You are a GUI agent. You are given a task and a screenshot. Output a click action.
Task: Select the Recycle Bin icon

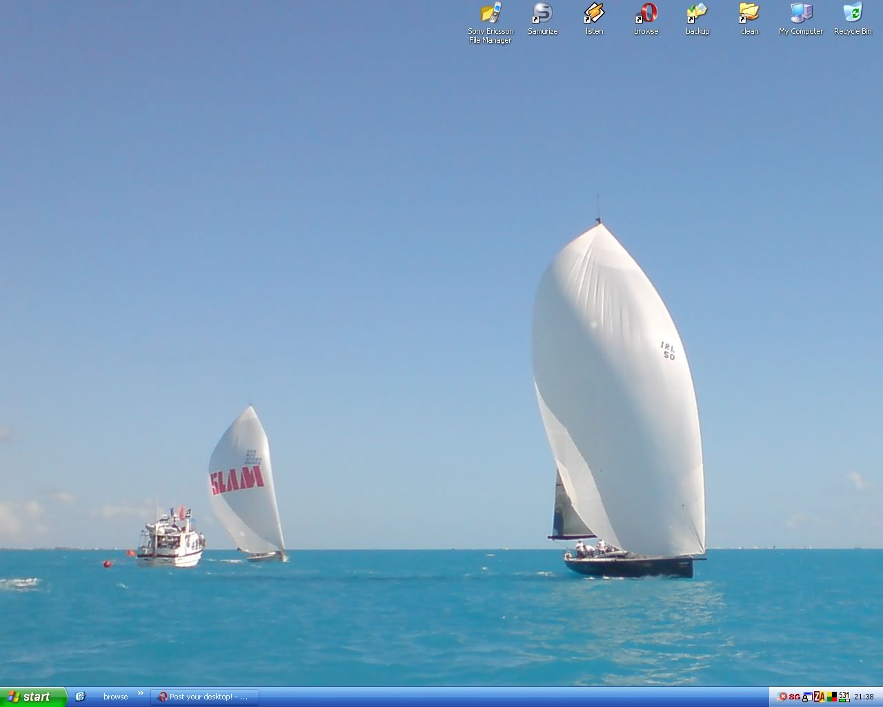(x=853, y=19)
